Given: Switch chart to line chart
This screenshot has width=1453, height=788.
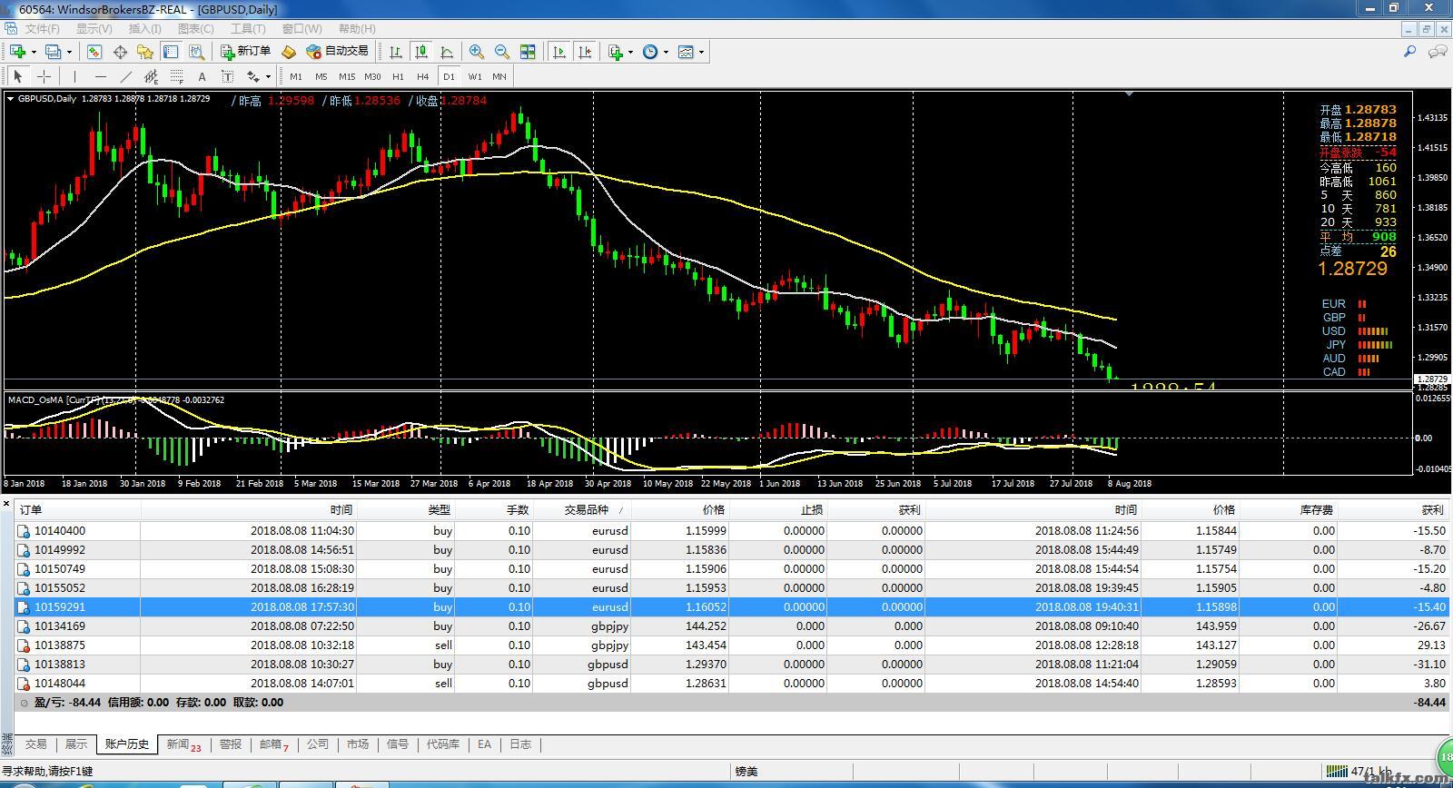Looking at the screenshot, I should tap(447, 52).
